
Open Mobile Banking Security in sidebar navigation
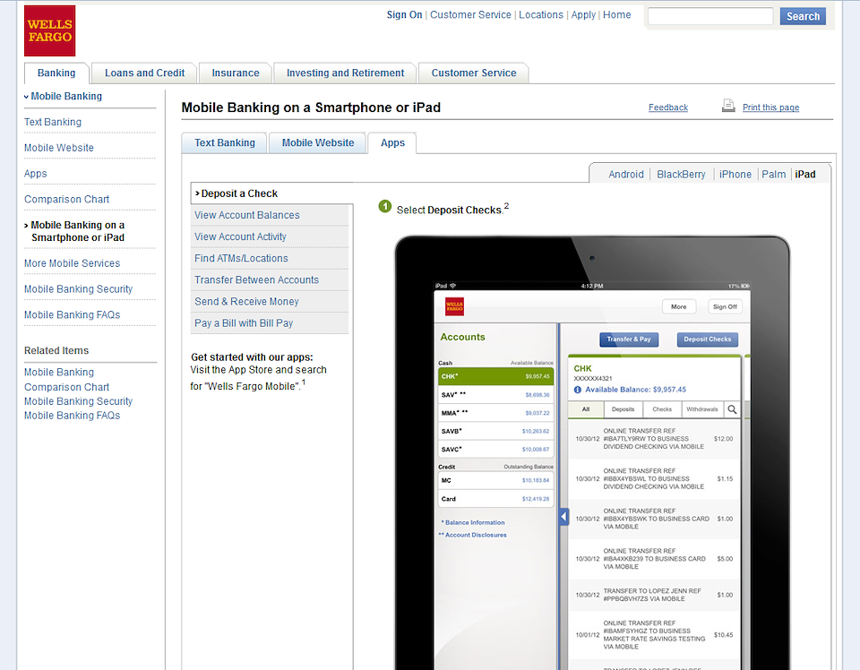click(x=79, y=289)
